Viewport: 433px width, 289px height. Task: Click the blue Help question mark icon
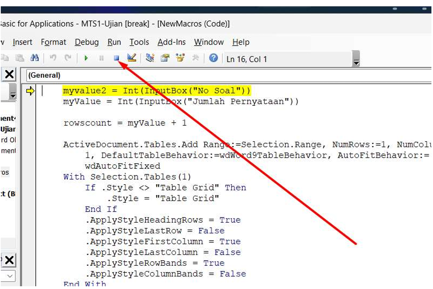point(213,58)
